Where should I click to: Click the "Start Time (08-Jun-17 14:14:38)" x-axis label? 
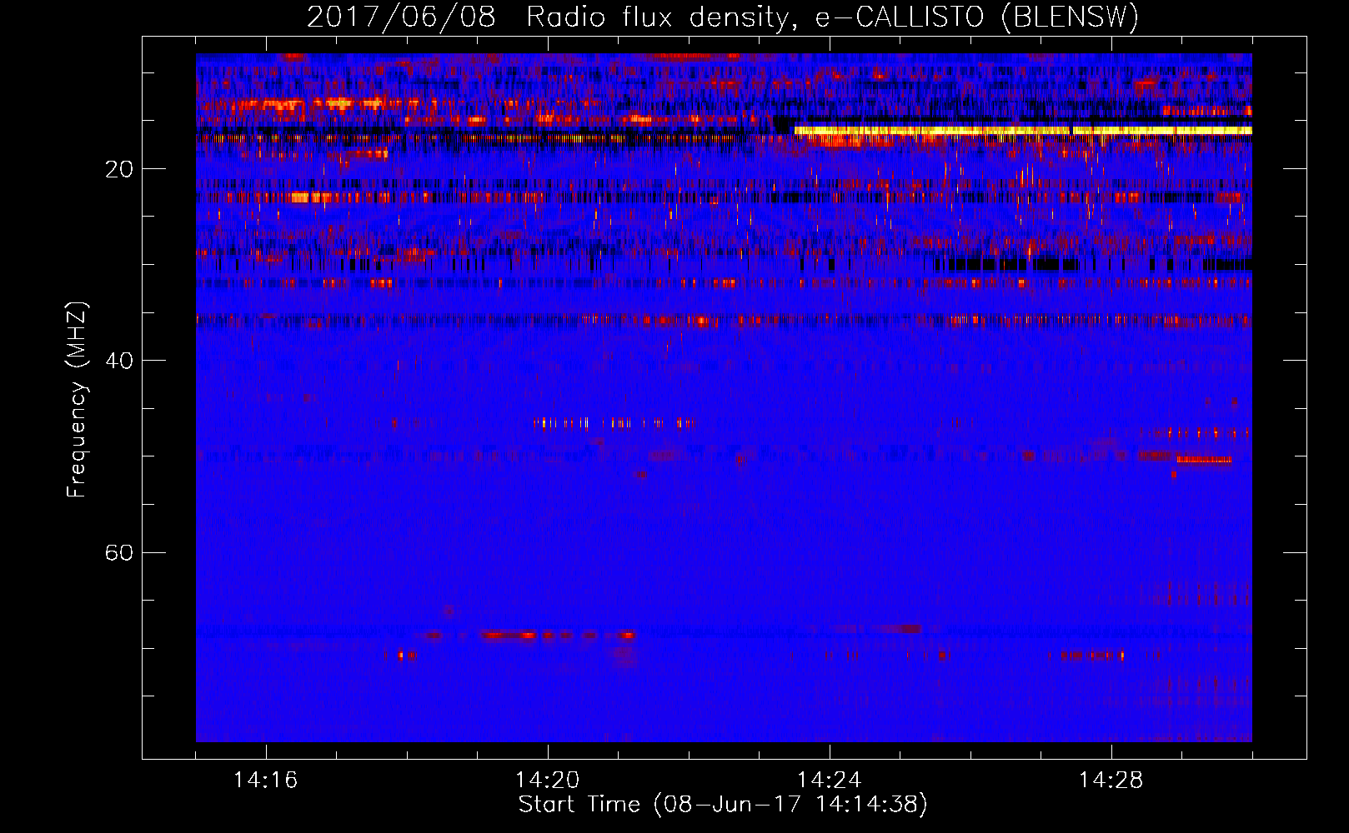point(723,805)
